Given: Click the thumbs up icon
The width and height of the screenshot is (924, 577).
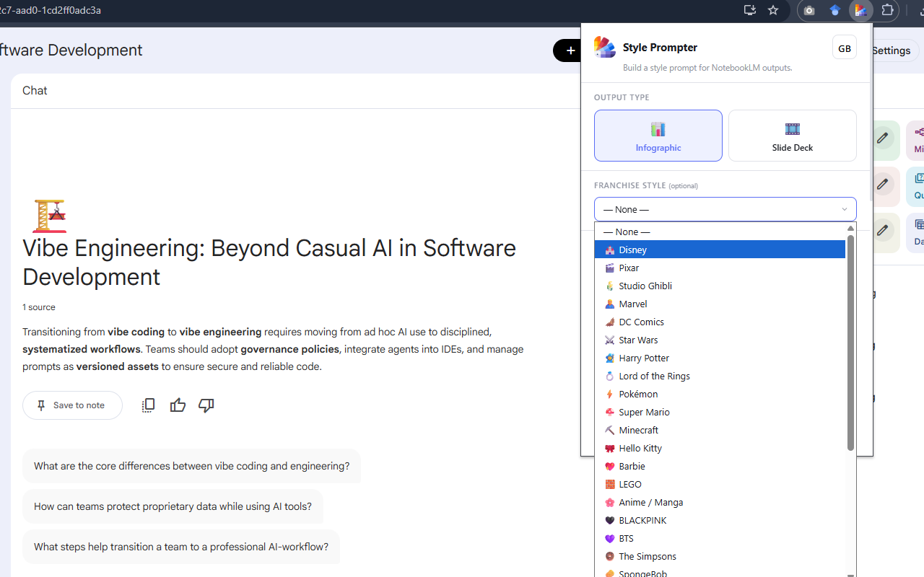Looking at the screenshot, I should click(x=178, y=405).
